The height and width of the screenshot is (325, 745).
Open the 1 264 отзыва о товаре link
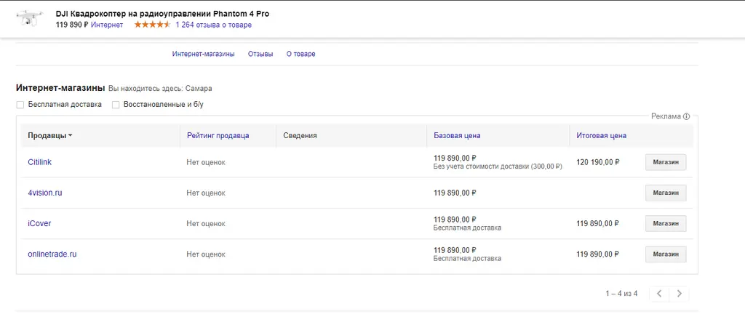coord(213,25)
